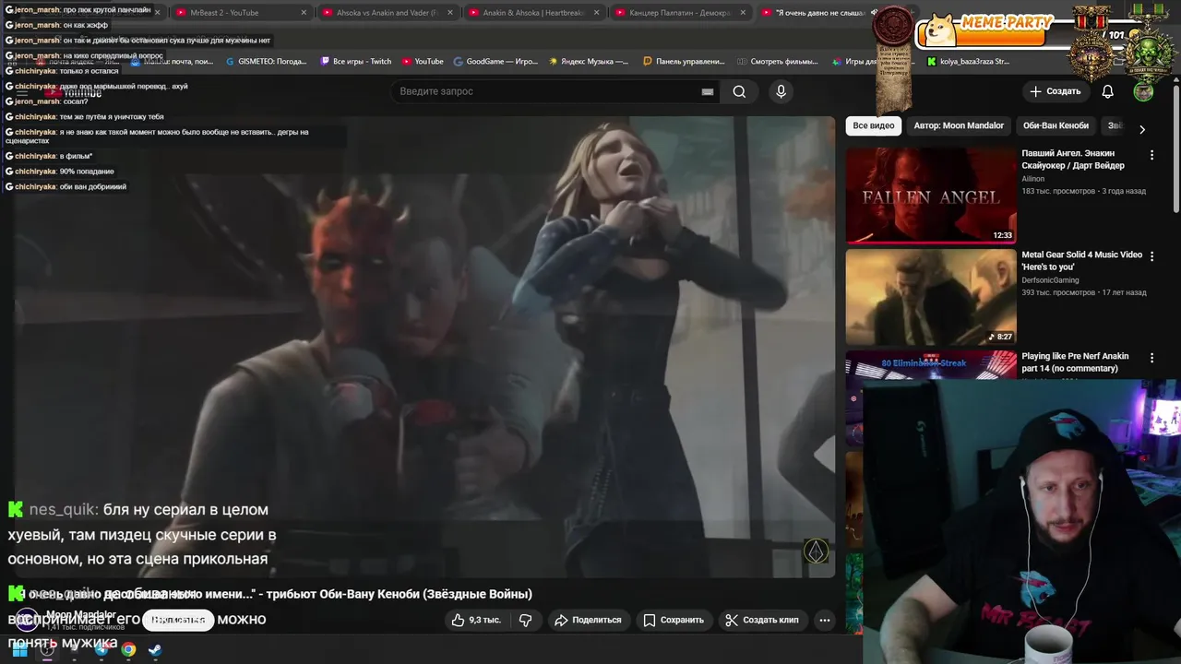
Task: Click the Moon Mandalor watermark in video corner
Action: point(816,551)
